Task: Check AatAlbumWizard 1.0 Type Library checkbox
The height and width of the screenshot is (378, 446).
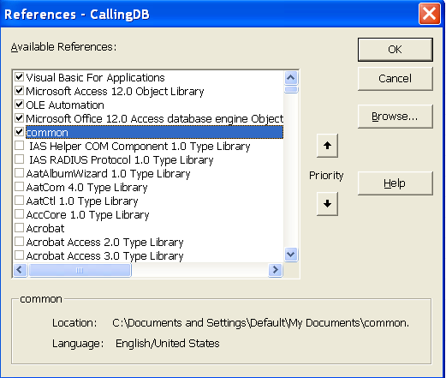Action: pyautogui.click(x=19, y=173)
